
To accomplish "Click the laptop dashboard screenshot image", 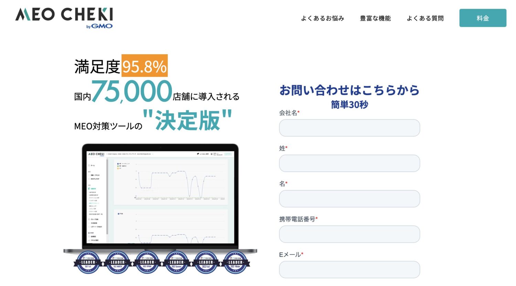I will [x=160, y=199].
